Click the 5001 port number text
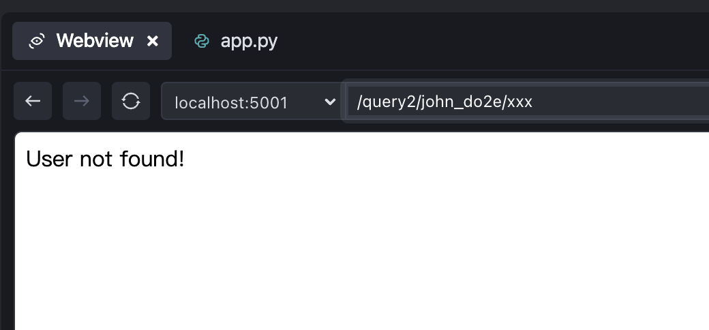The image size is (709, 330). (x=269, y=103)
